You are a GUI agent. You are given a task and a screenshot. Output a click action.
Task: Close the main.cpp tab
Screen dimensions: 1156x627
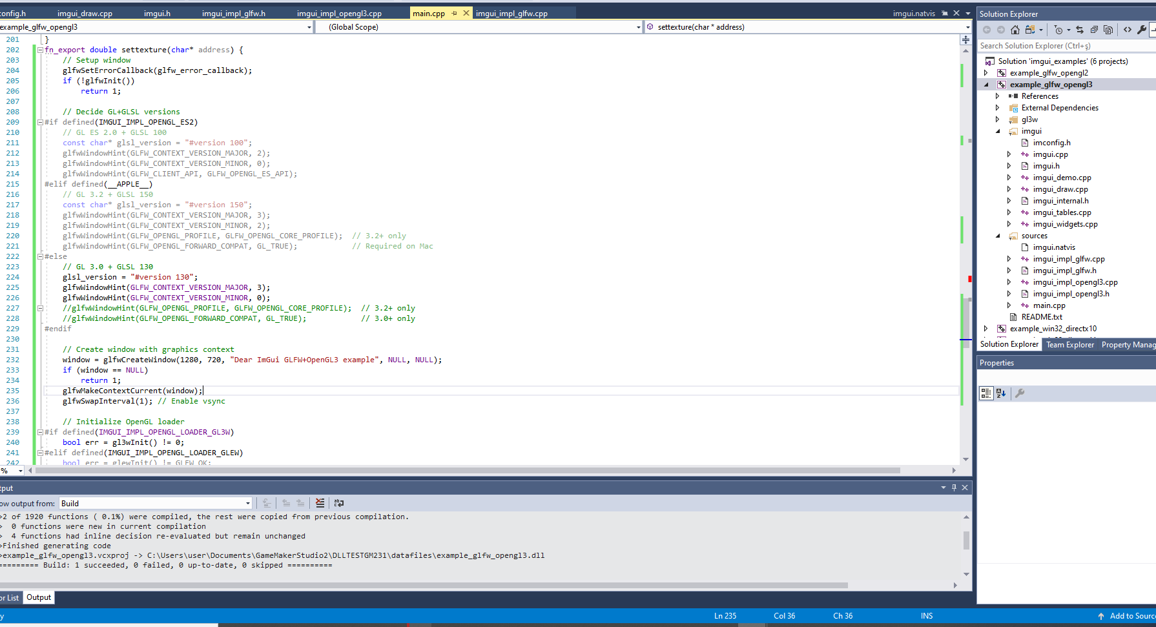(x=466, y=13)
